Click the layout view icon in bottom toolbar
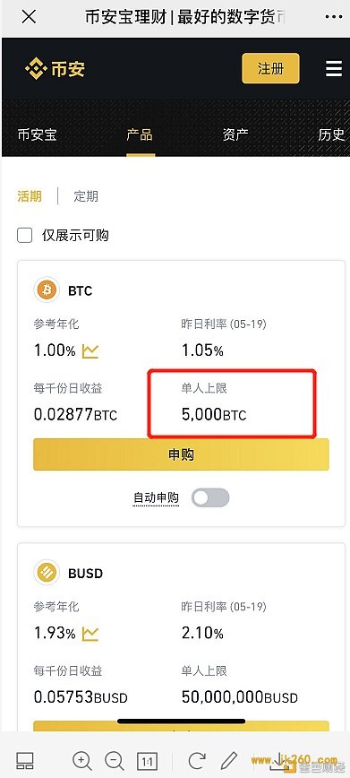350x778 pixels. [25, 761]
